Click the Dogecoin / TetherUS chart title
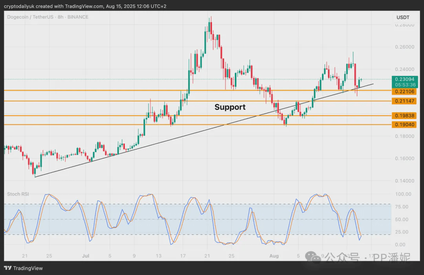 point(48,17)
